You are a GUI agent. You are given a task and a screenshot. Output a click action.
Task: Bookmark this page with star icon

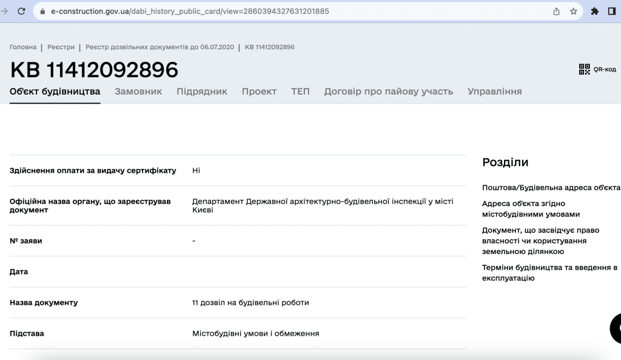[x=573, y=11]
